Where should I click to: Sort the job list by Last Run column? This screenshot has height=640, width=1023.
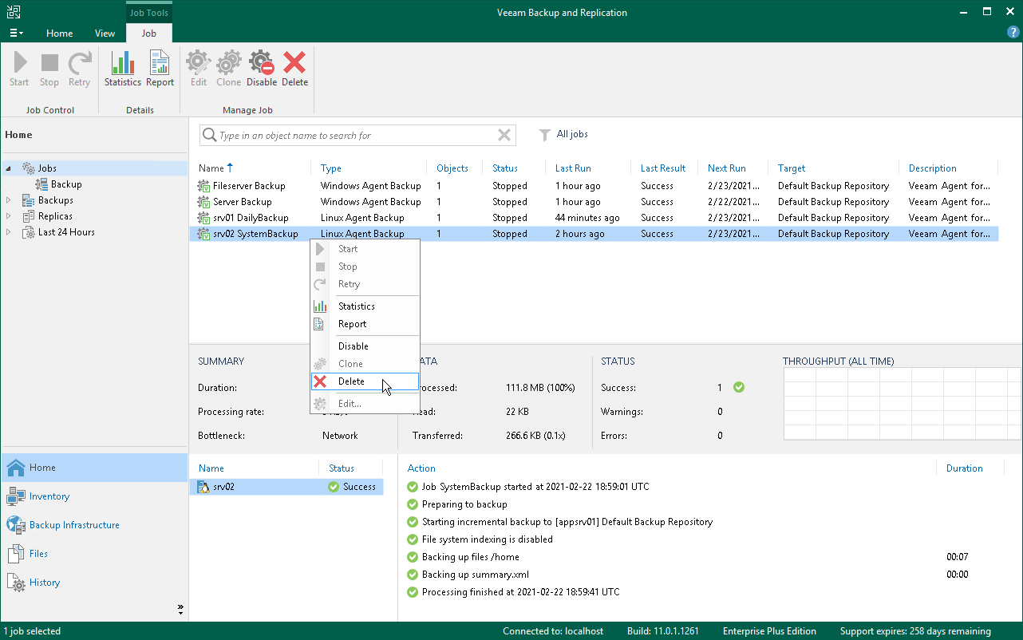573,168
